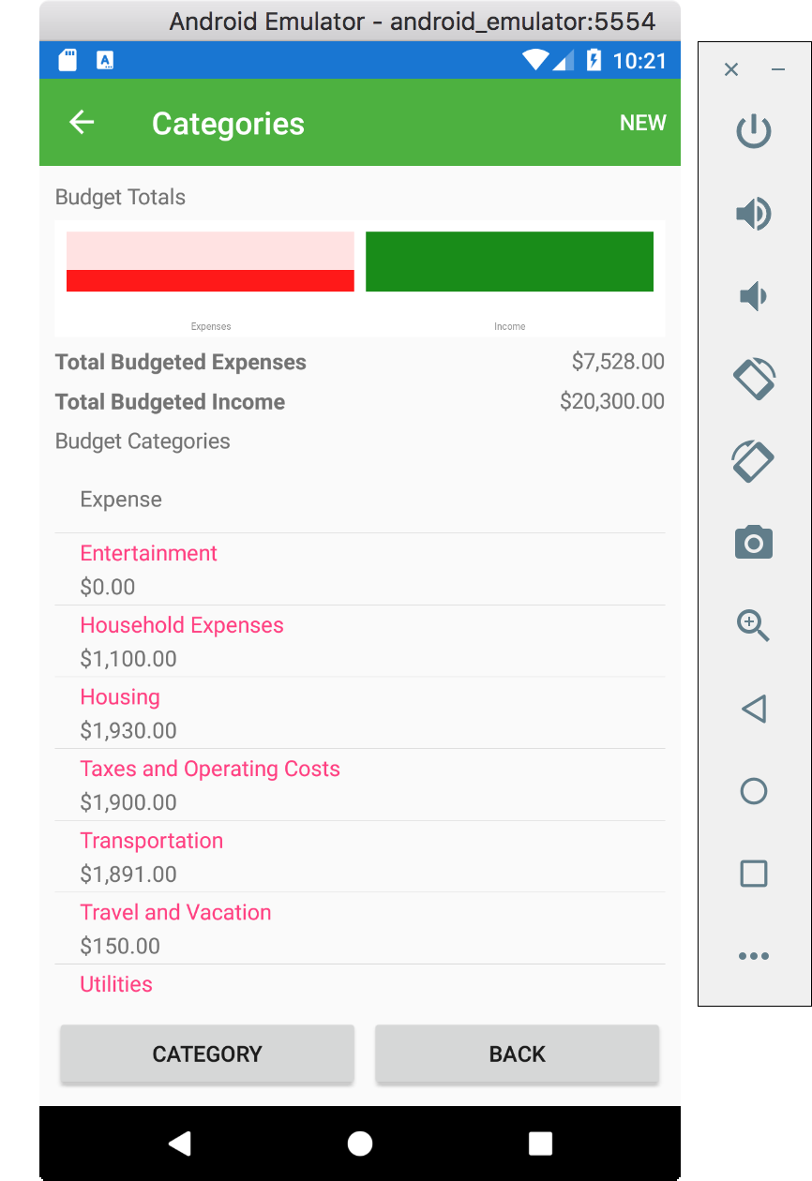Tap the CATEGORY button
This screenshot has height=1181, width=812.
[207, 1054]
